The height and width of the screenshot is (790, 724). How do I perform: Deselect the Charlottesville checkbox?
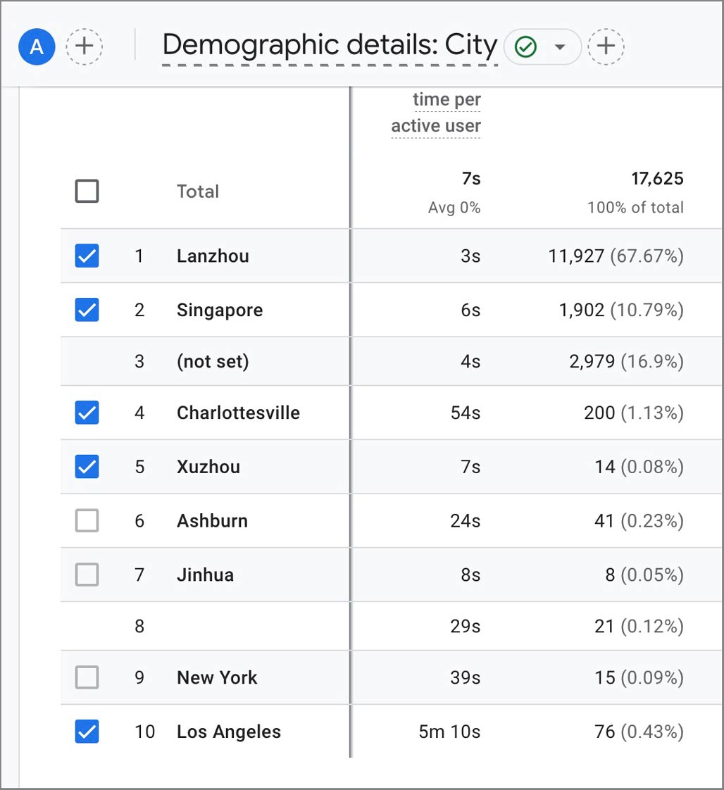click(x=87, y=413)
